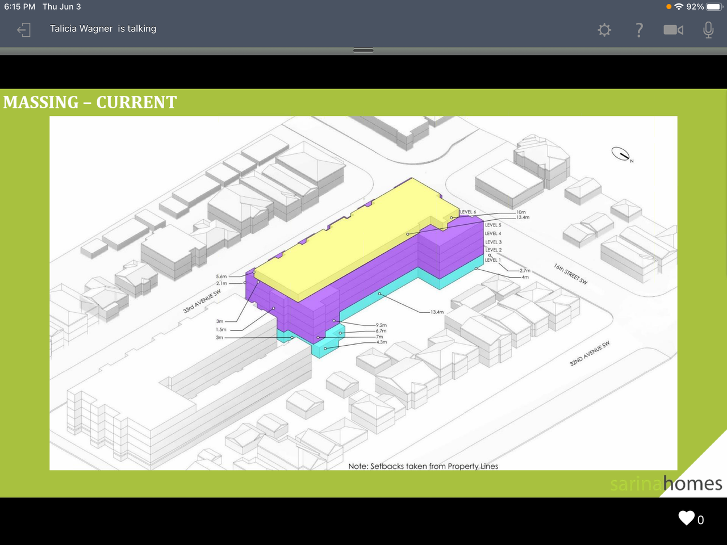Tap the '2.7m' dimension label

525,271
